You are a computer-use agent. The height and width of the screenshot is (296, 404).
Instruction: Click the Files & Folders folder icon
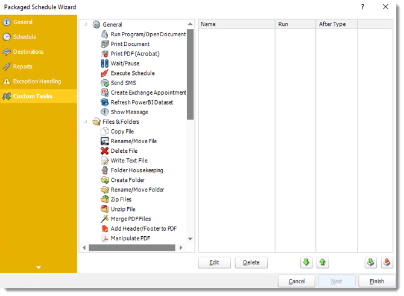coord(96,122)
